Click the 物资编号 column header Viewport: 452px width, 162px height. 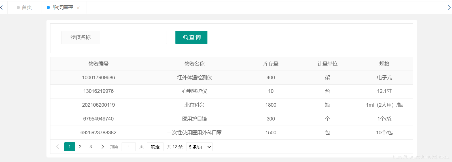pyautogui.click(x=98, y=64)
